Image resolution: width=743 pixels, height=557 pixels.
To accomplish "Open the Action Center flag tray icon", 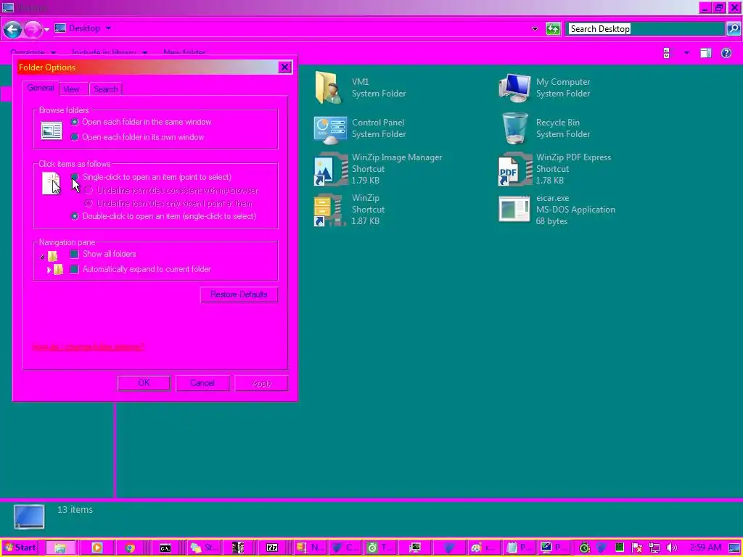I will [637, 548].
